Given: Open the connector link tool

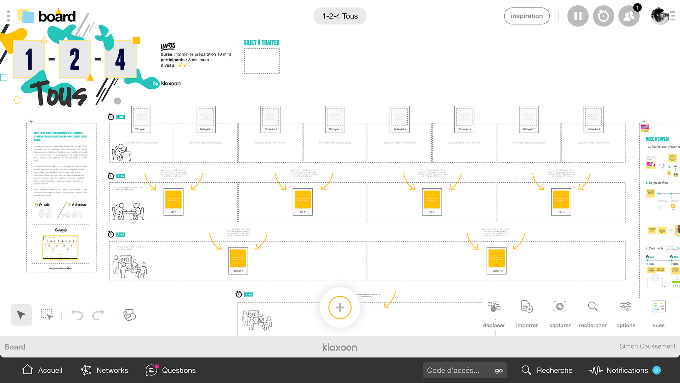Looking at the screenshot, I should 129,315.
